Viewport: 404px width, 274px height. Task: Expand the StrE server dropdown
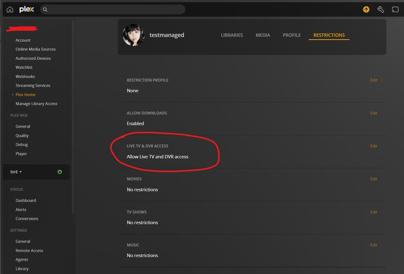[x=16, y=172]
